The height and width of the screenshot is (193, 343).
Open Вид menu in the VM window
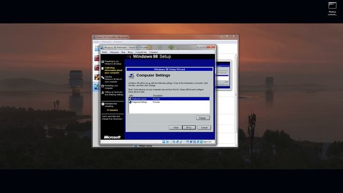pyautogui.click(x=123, y=53)
